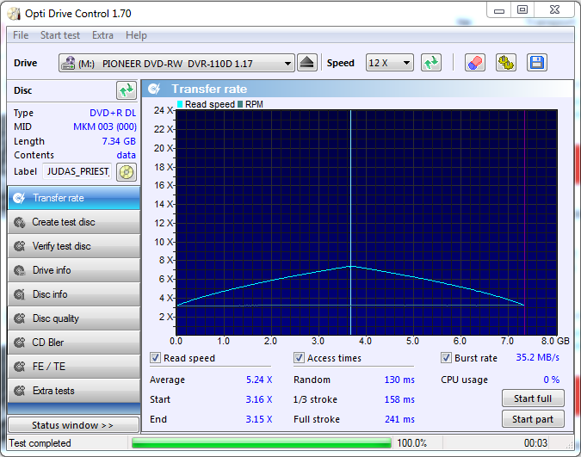Screen dimensions: 581x457
Task: Maximize the Opti Drive Control window
Action: [x=522, y=9]
